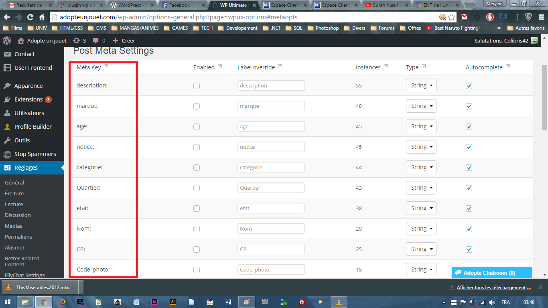Enable the age meta key checkbox
This screenshot has width=548, height=308.
click(x=197, y=126)
